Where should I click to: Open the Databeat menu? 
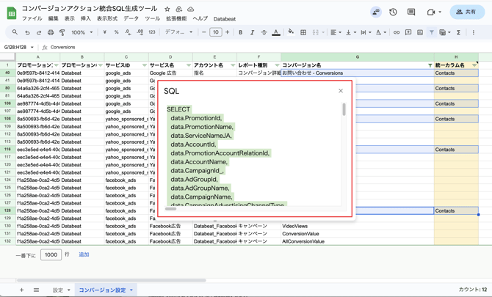coord(225,19)
